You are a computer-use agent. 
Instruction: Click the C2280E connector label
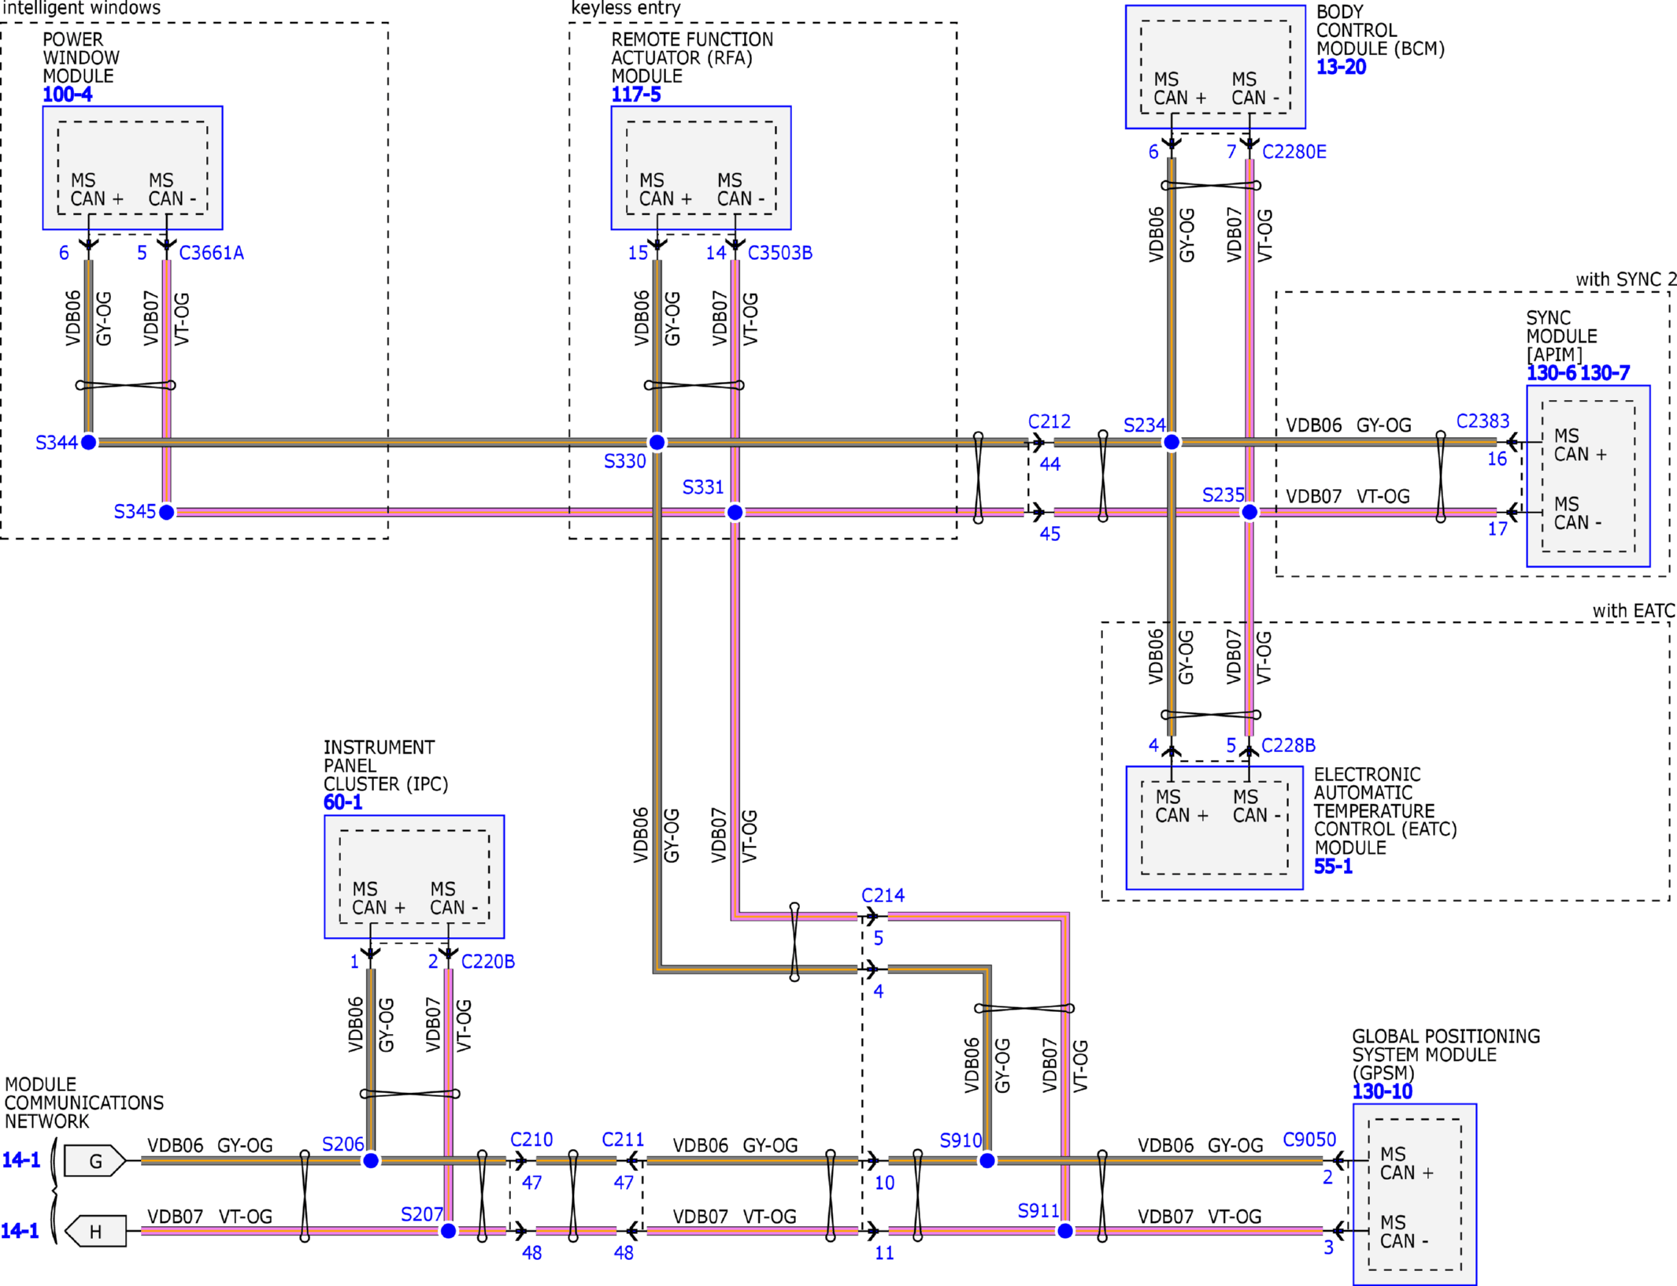click(1294, 152)
